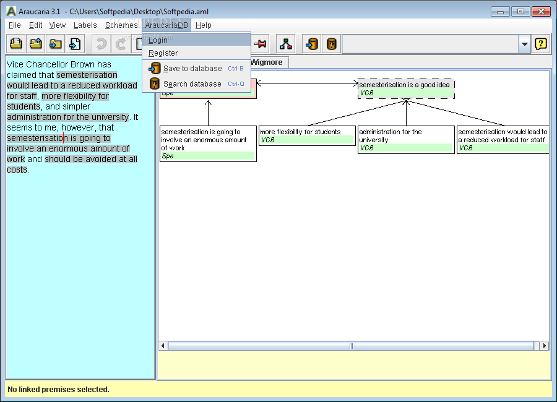Click the tree diagram layout icon

(x=285, y=44)
